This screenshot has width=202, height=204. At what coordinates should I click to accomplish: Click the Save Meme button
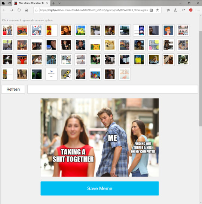pos(100,188)
